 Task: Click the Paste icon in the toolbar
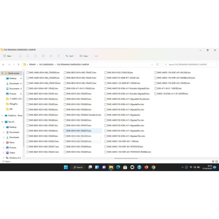(x=36, y=56)
